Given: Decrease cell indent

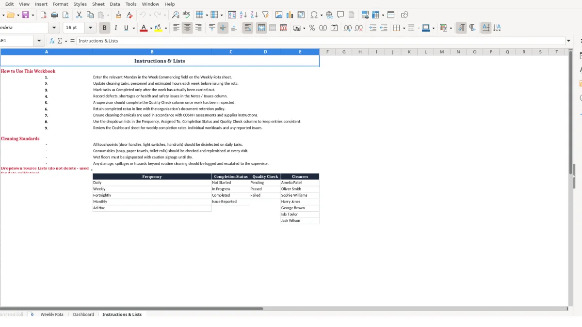Looking at the screenshot, I should [x=384, y=28].
